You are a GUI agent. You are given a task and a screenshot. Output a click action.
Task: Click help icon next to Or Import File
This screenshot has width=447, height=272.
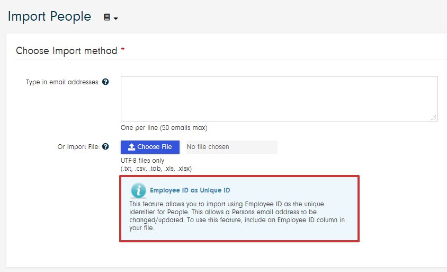click(105, 147)
